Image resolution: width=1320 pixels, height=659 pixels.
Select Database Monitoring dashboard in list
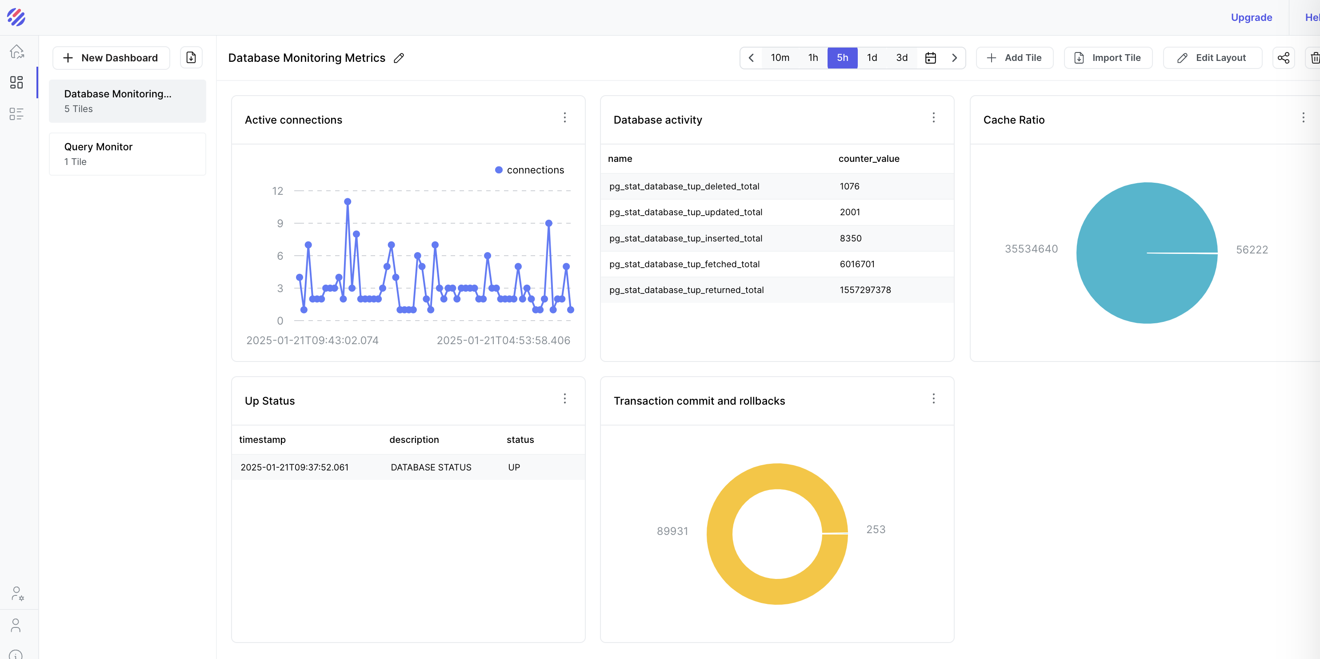coord(127,101)
